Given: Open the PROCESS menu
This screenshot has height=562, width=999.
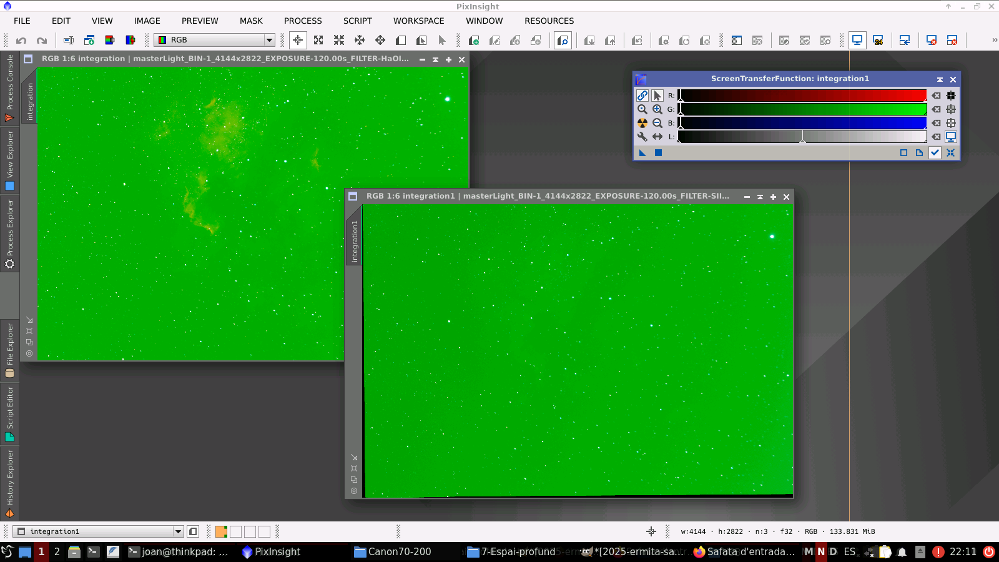Looking at the screenshot, I should tap(303, 21).
